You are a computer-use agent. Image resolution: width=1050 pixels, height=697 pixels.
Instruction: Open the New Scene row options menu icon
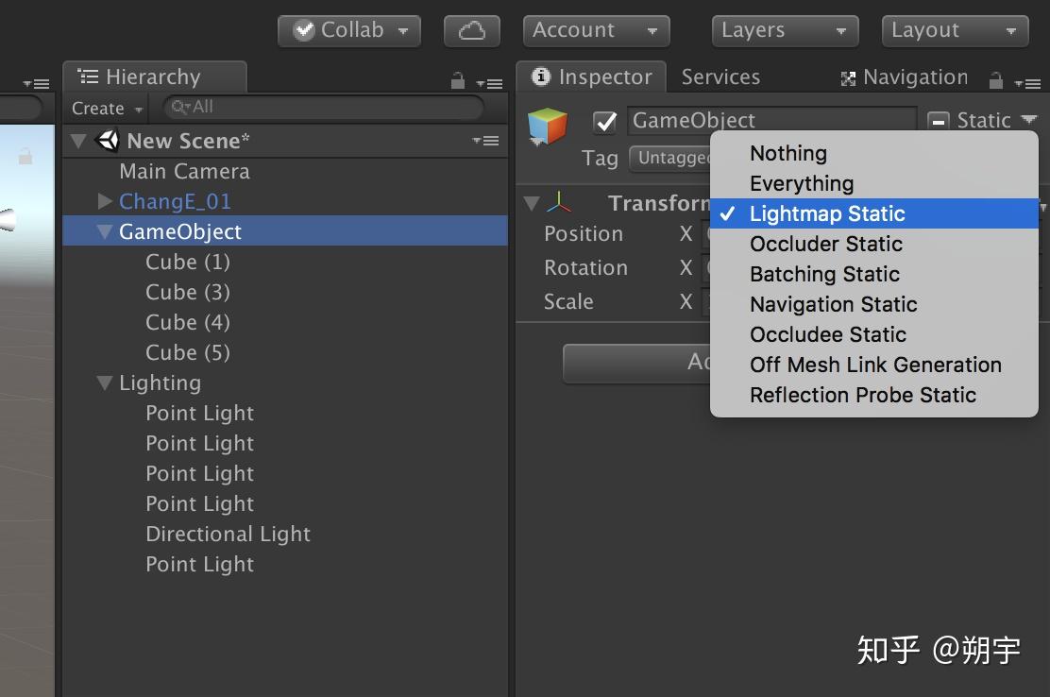[x=485, y=141]
